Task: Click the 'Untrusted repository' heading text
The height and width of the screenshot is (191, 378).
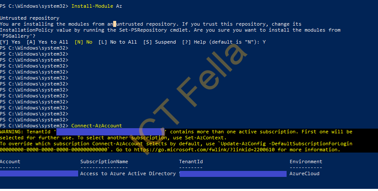Action: point(29,18)
